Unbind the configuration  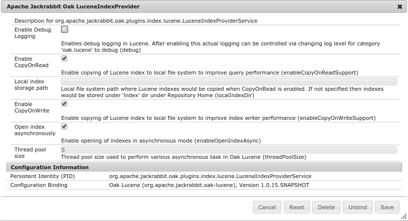pyautogui.click(x=357, y=207)
